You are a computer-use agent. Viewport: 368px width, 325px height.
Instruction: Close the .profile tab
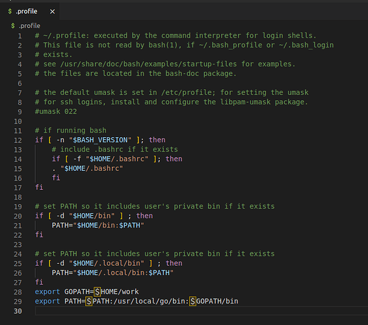[52, 12]
